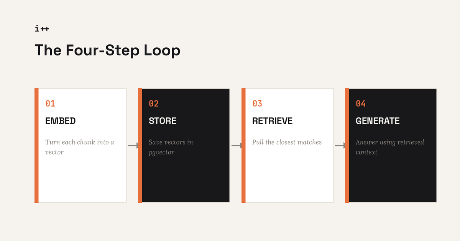Click text Save vectors in pgvector
This screenshot has width=460, height=241.
tap(171, 147)
